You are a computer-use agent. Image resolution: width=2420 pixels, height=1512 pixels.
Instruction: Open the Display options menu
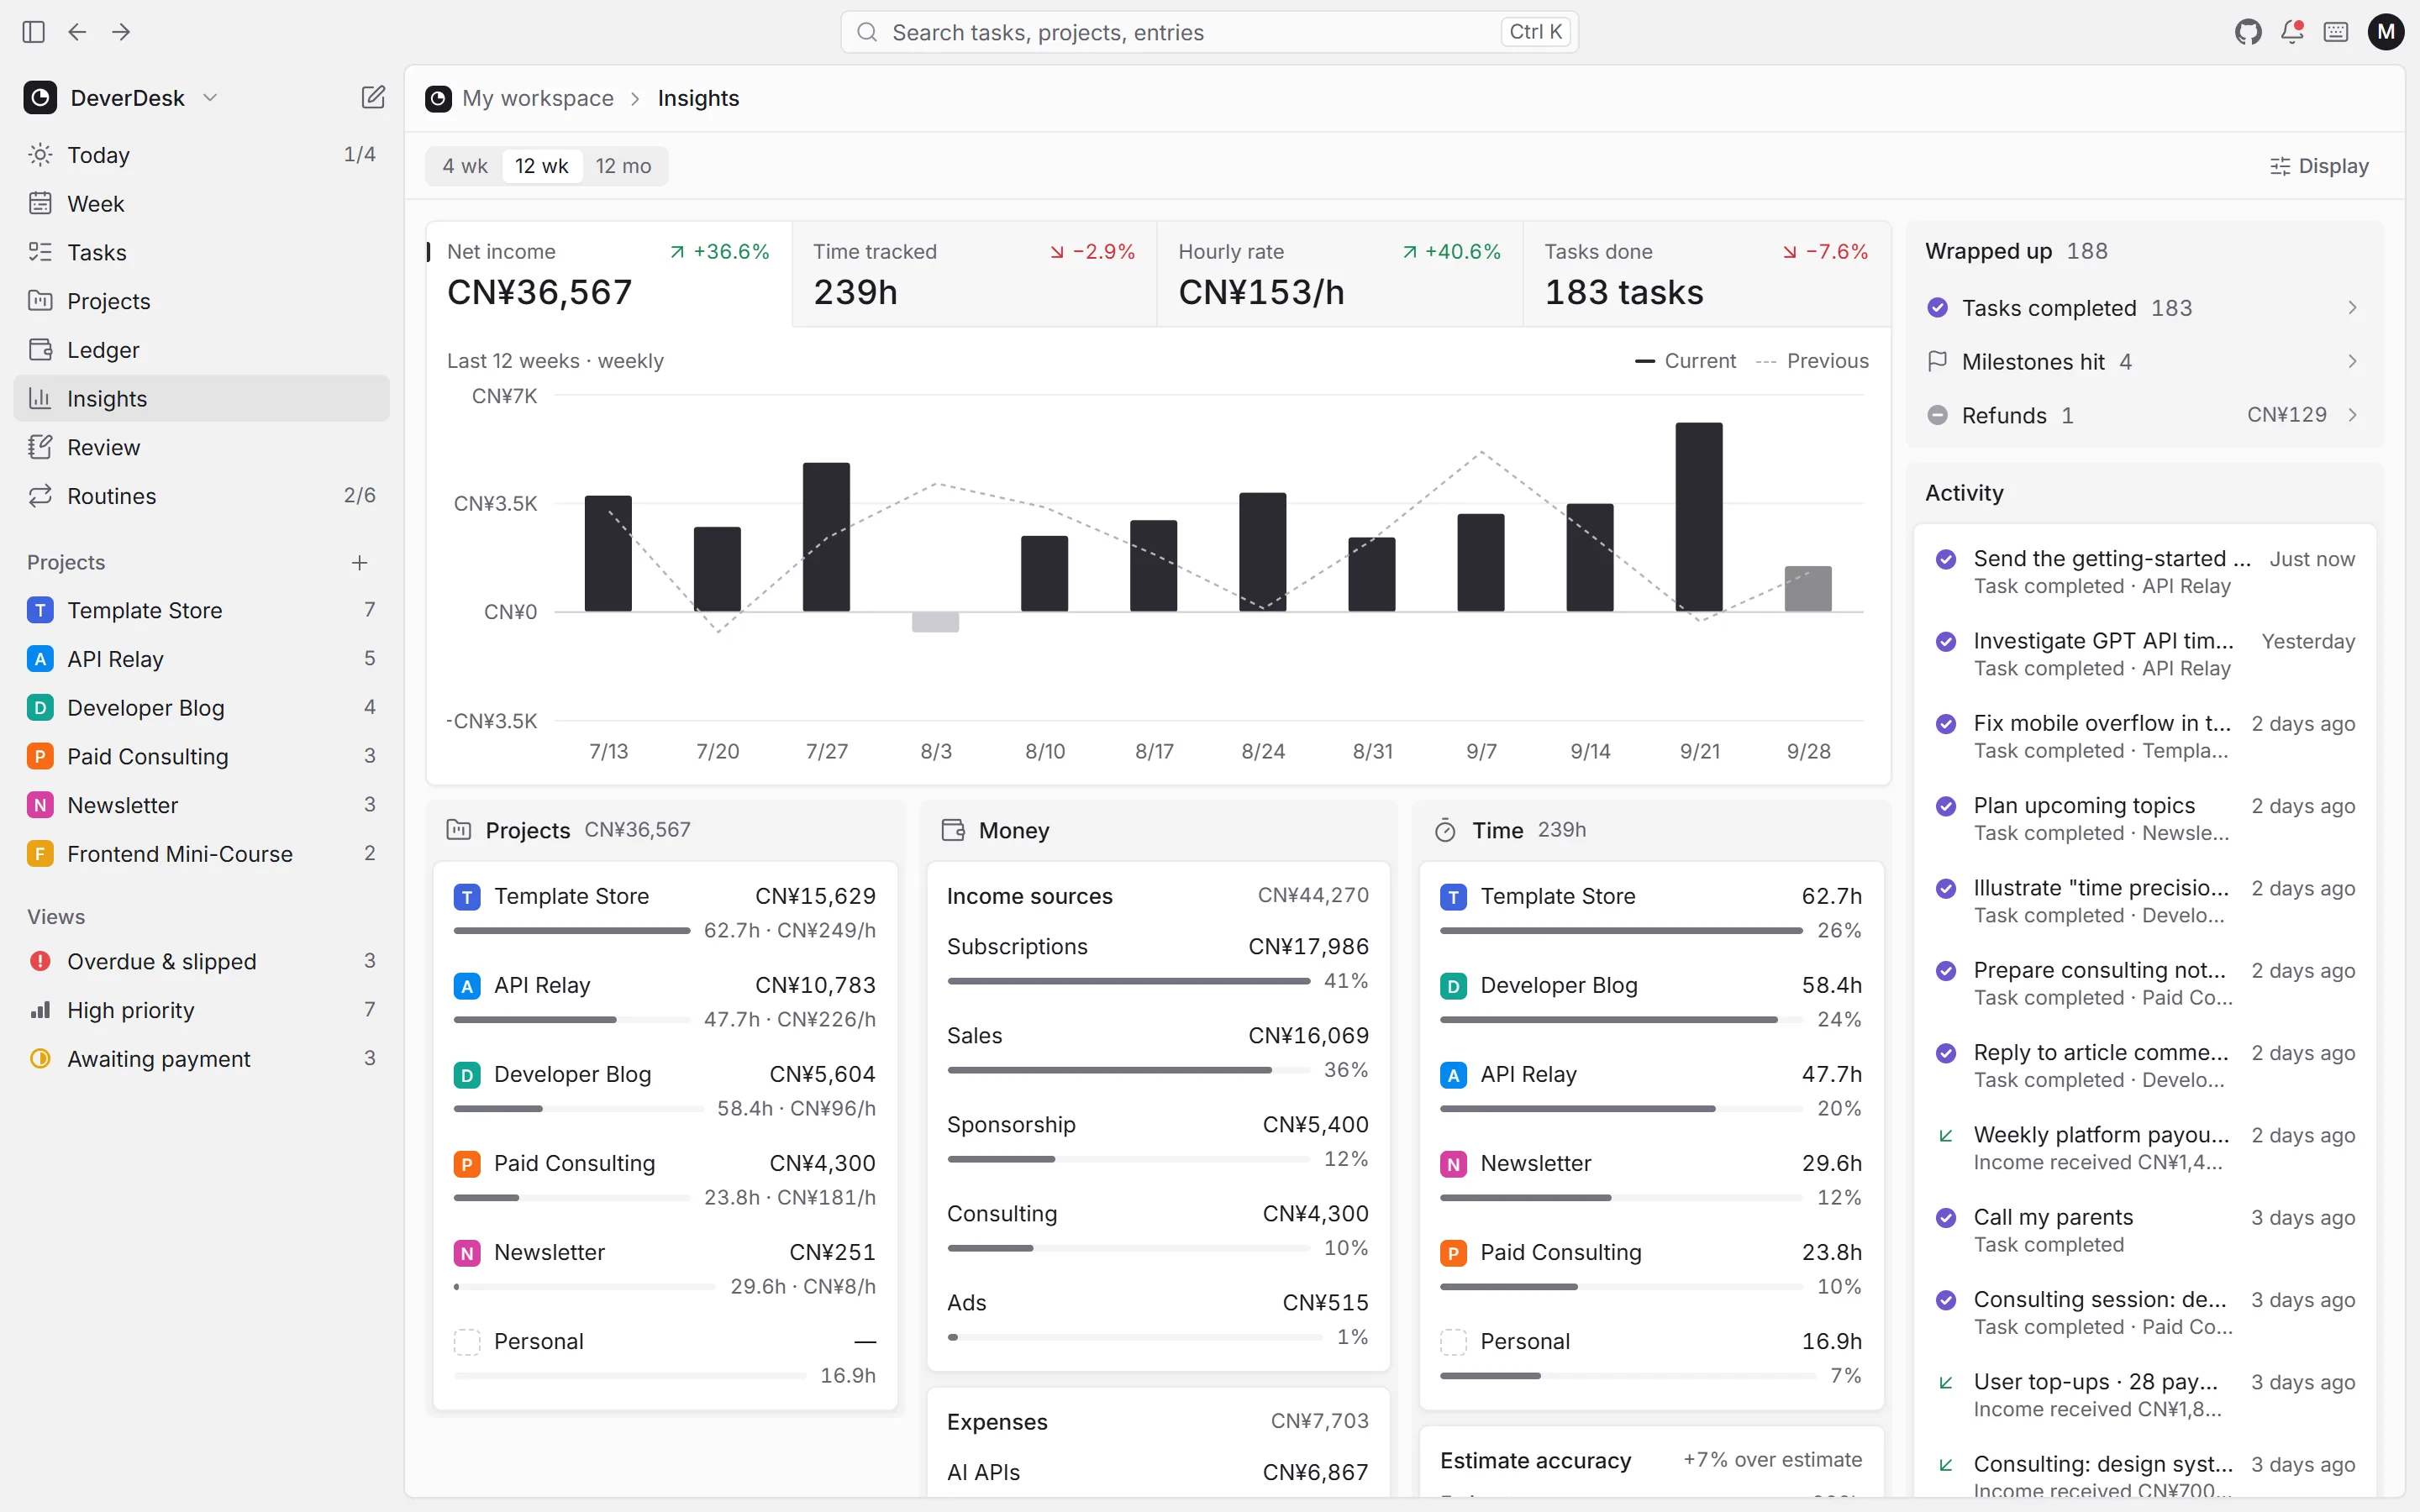[2319, 166]
